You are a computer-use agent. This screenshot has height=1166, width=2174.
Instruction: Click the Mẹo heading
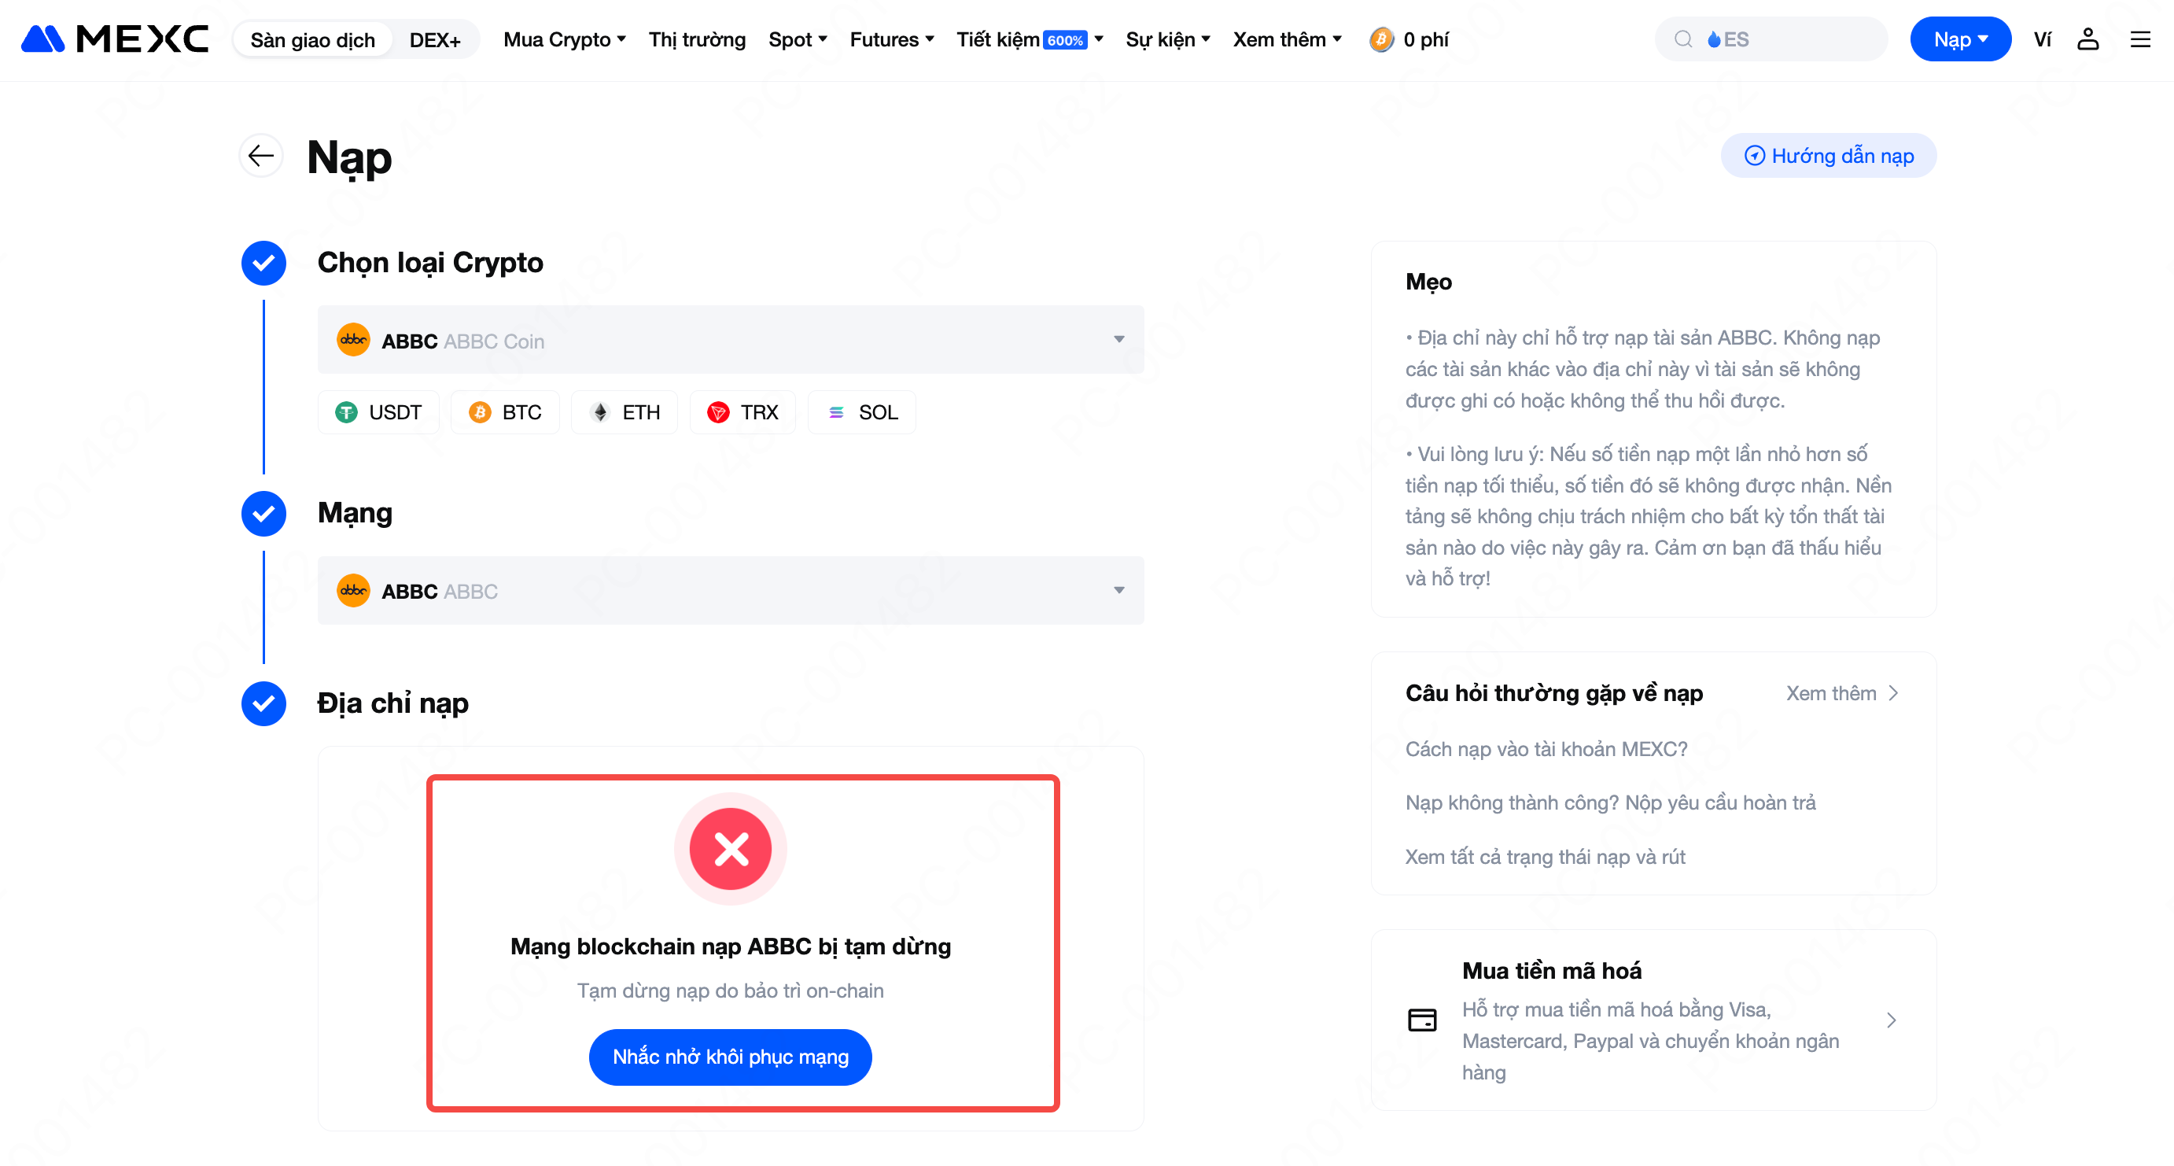1428,282
